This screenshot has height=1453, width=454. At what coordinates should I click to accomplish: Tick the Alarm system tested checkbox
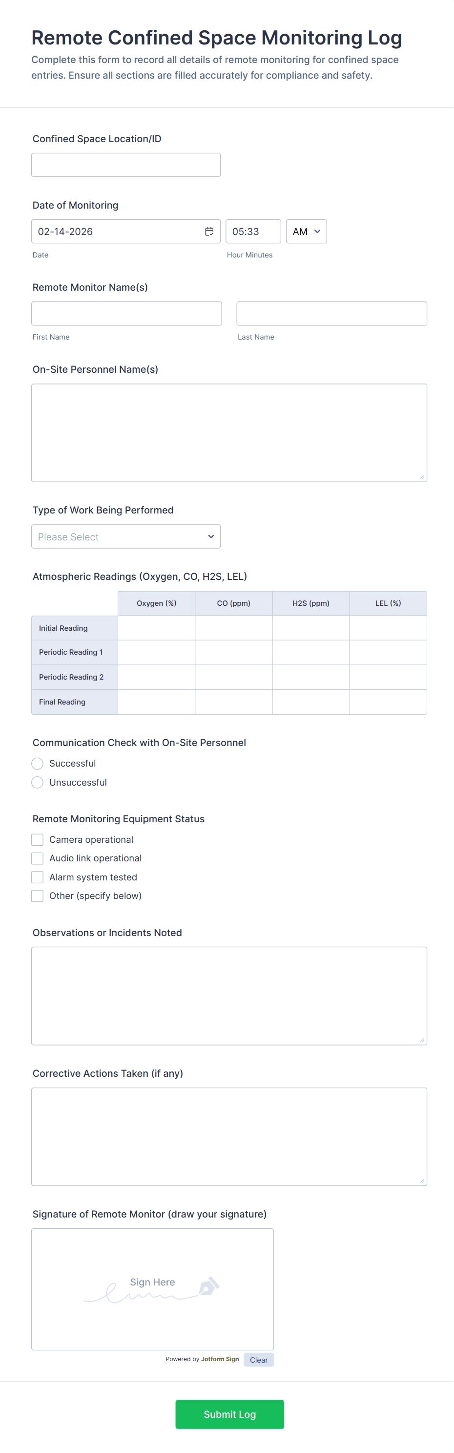37,877
